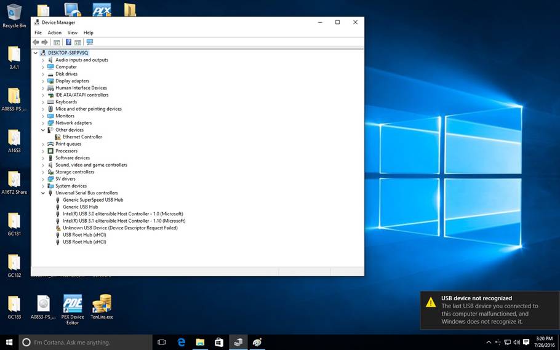This screenshot has width=560, height=350.
Task: Open the Recycle Bin desktop icon
Action: [14, 16]
